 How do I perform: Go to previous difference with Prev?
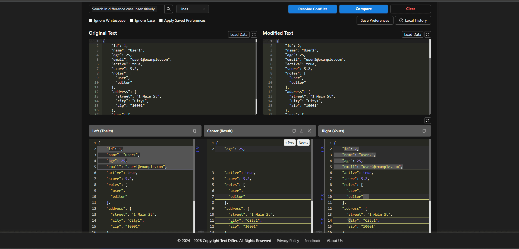click(290, 143)
